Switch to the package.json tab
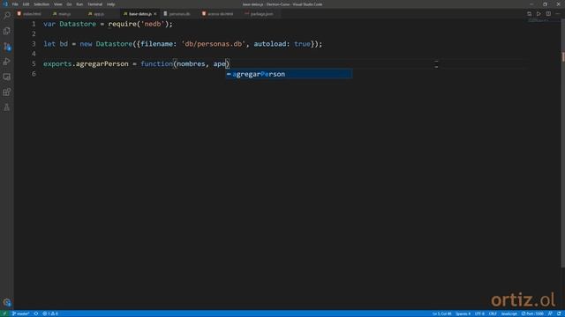 [261, 14]
